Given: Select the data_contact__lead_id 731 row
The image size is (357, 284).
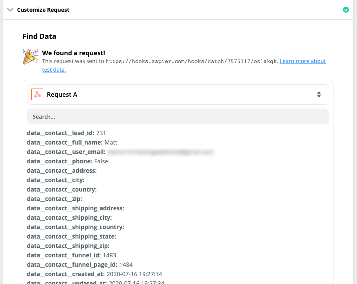Looking at the screenshot, I should [x=67, y=133].
